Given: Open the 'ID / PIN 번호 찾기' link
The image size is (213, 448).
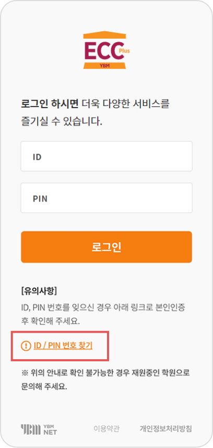Looking at the screenshot, I should coord(63,346).
